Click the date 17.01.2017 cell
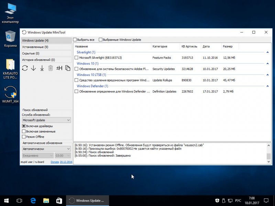275x206 pixels. (210, 91)
